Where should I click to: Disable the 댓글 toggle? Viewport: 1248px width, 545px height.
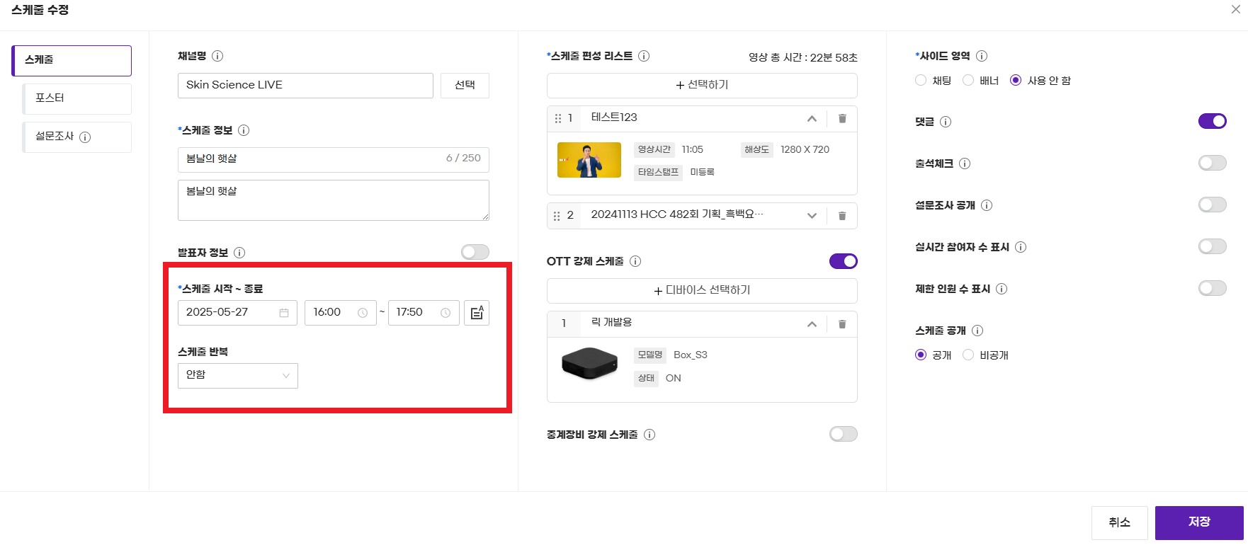click(x=1213, y=121)
